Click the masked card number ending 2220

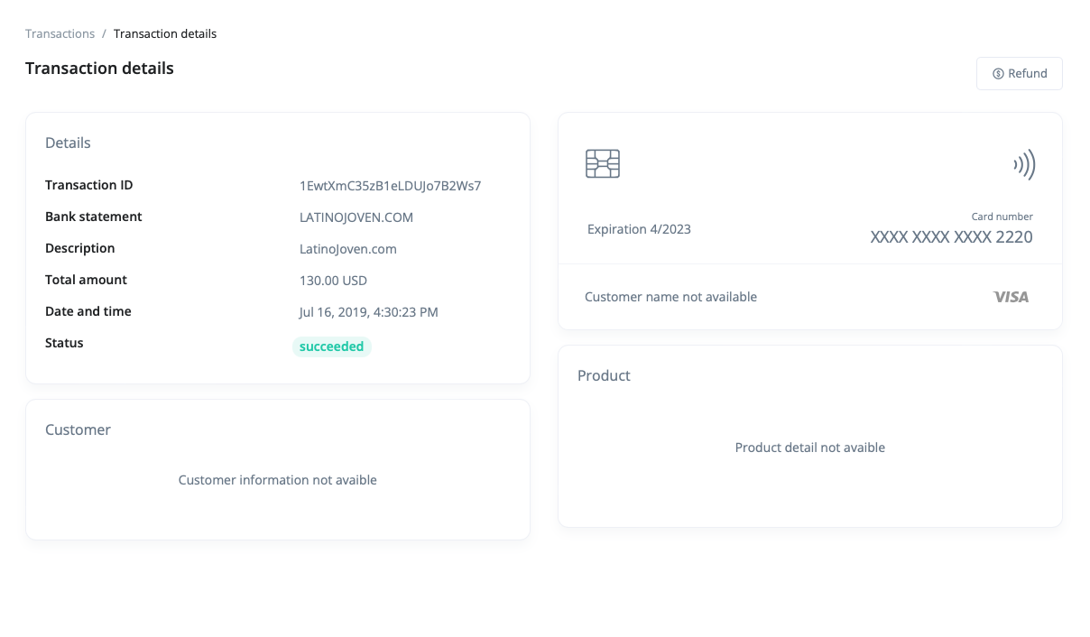(x=951, y=237)
